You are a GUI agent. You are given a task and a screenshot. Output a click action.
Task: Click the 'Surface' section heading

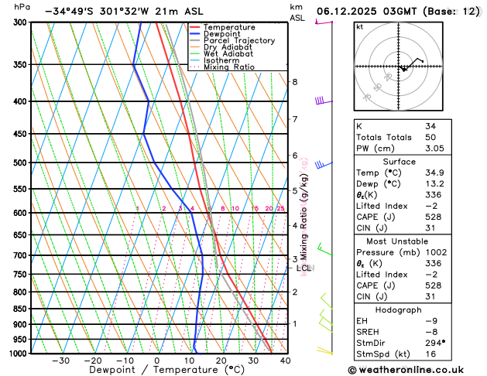coord(399,162)
